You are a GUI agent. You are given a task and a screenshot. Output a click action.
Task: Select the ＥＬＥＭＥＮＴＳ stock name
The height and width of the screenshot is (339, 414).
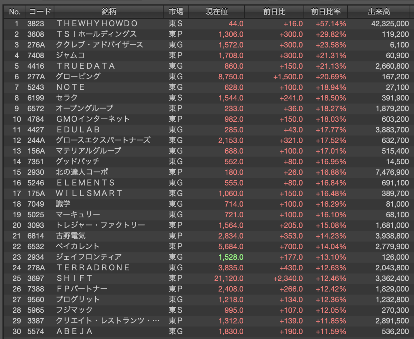click(85, 182)
